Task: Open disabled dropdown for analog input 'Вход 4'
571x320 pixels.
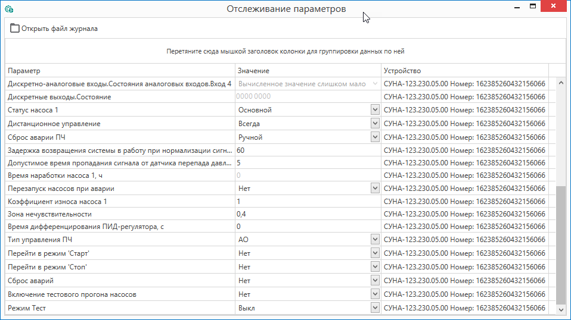Action: [x=375, y=84]
